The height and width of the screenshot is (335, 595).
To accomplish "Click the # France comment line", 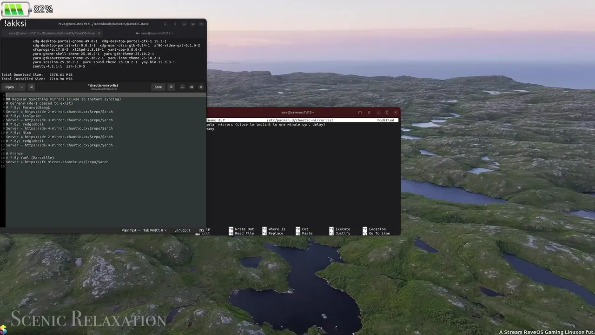I will point(14,154).
